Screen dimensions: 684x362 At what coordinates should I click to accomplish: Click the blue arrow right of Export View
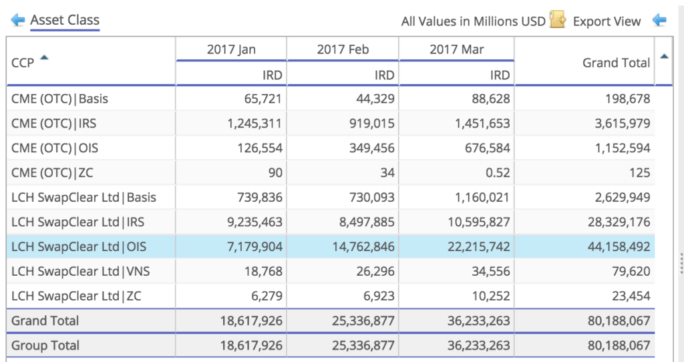coord(659,20)
